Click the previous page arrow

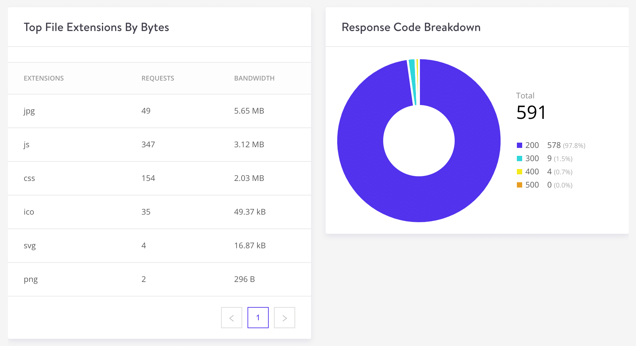[231, 317]
